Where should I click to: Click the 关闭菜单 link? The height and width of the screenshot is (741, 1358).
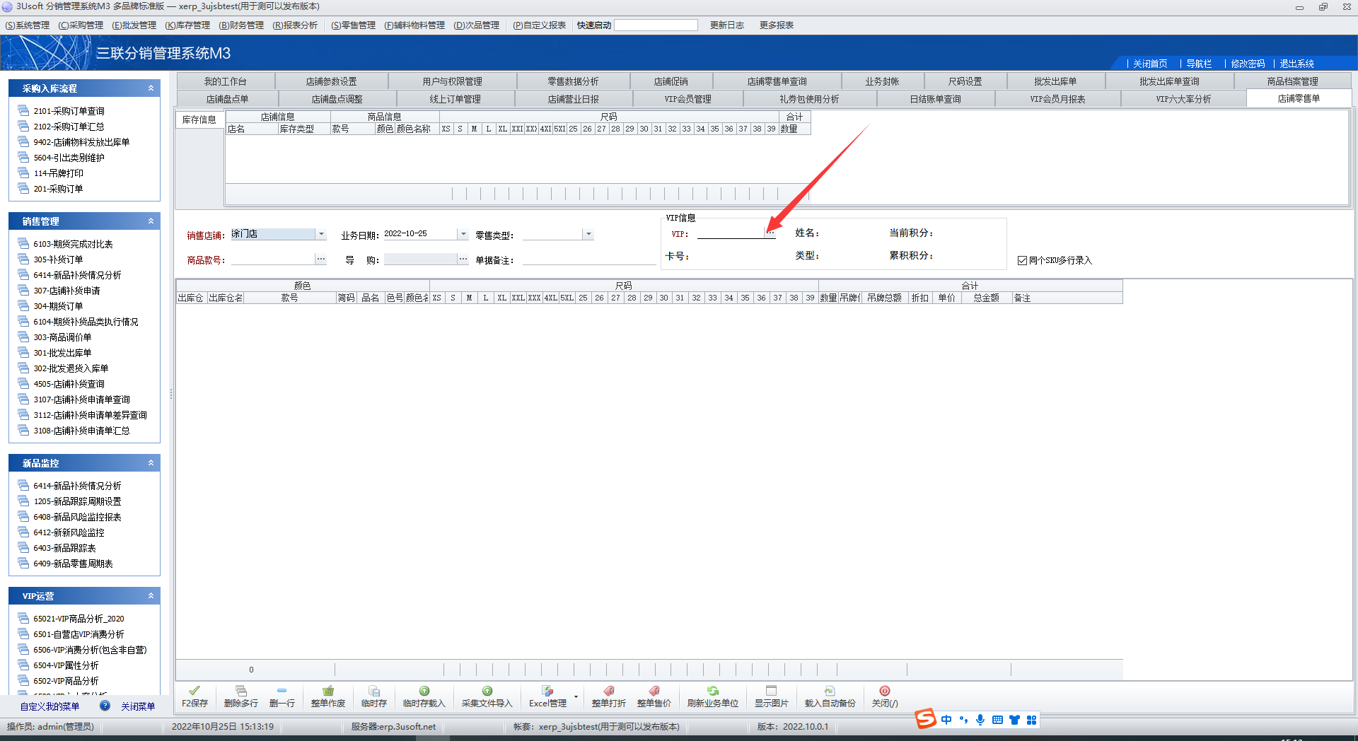[138, 706]
